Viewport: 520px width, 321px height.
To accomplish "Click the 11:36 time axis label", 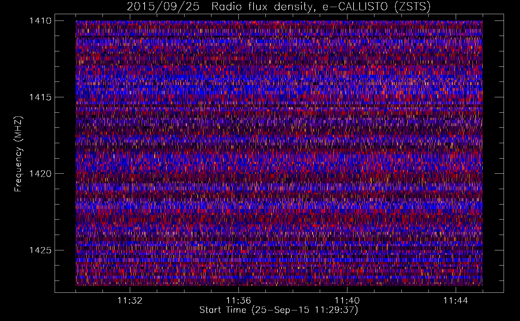I will 238,301.
